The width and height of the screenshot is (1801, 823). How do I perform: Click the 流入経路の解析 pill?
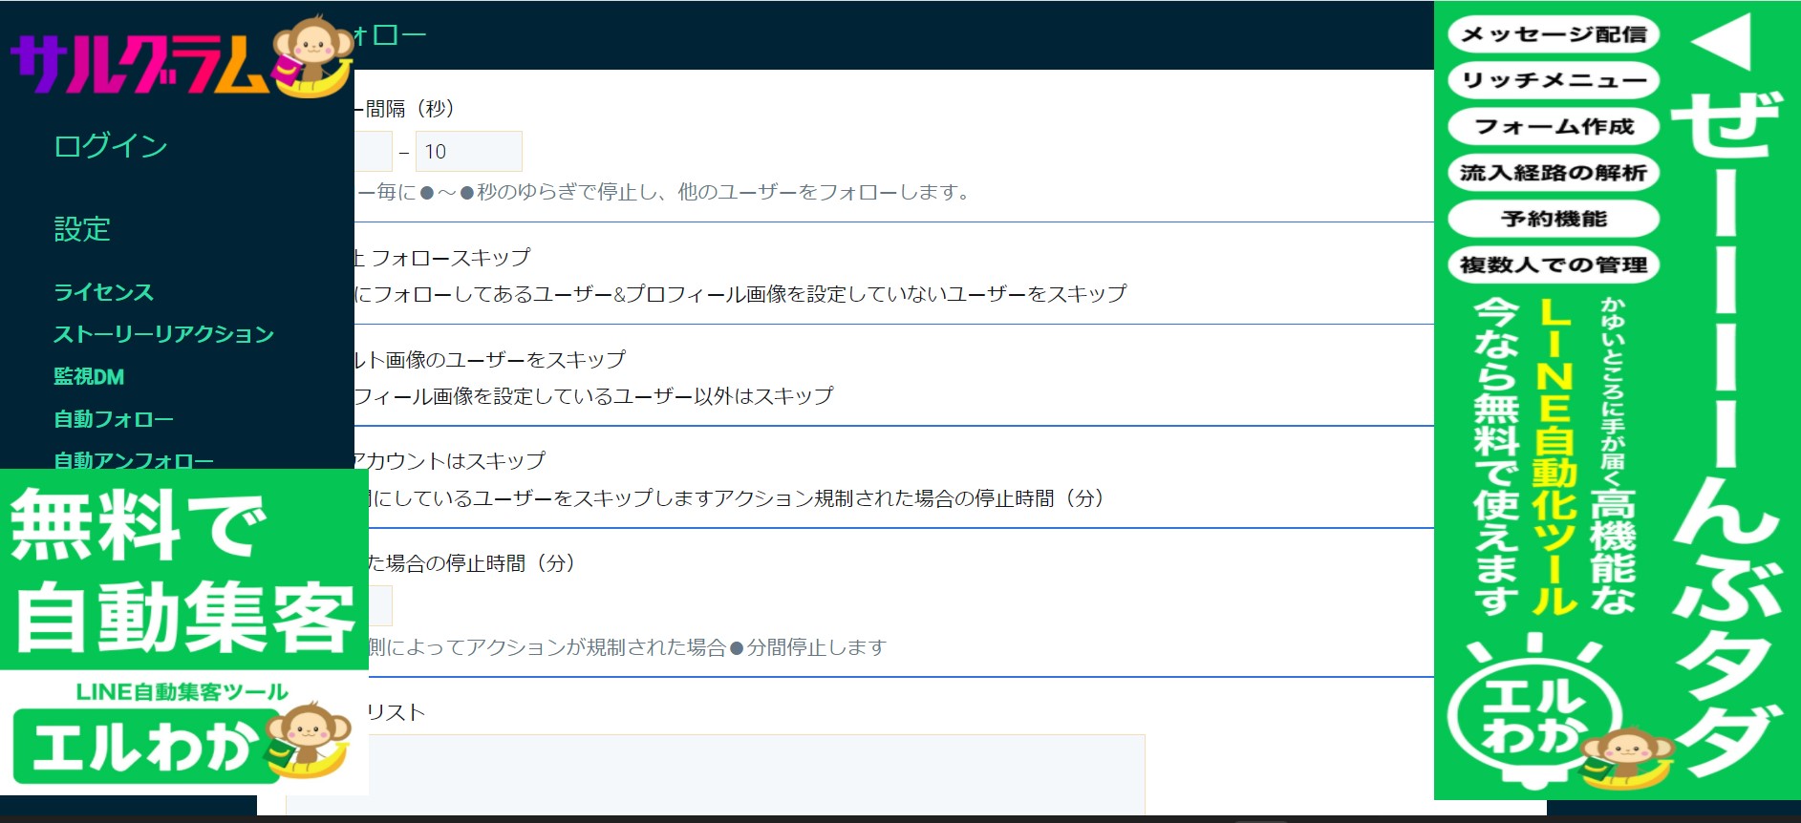coord(1554,173)
